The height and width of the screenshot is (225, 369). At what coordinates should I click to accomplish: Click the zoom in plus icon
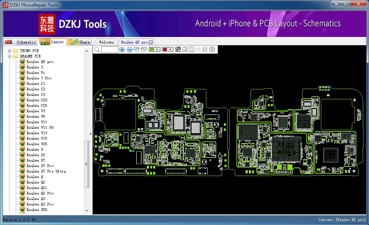pyautogui.click(x=122, y=50)
